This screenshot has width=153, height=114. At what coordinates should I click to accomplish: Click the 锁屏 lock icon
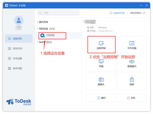[132, 79]
